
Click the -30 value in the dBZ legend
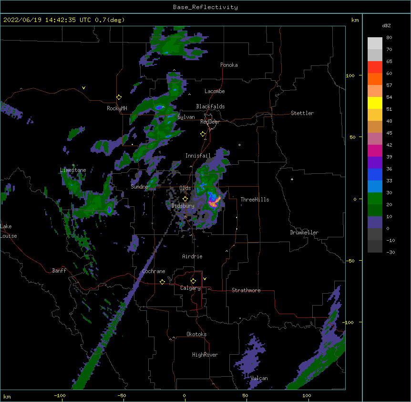tap(390, 252)
